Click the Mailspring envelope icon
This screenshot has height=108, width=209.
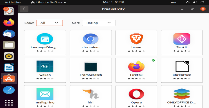point(45,94)
